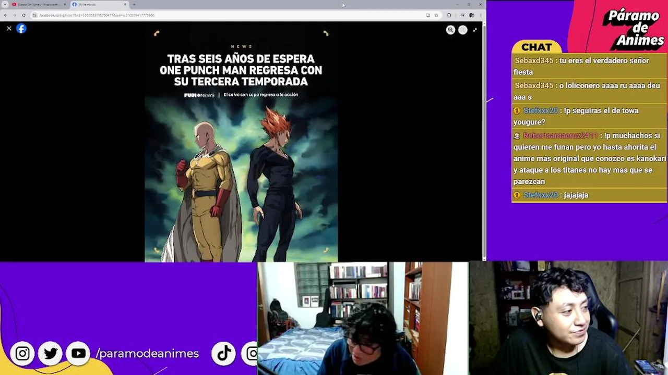
Task: Go back in the browser
Action: coord(5,15)
